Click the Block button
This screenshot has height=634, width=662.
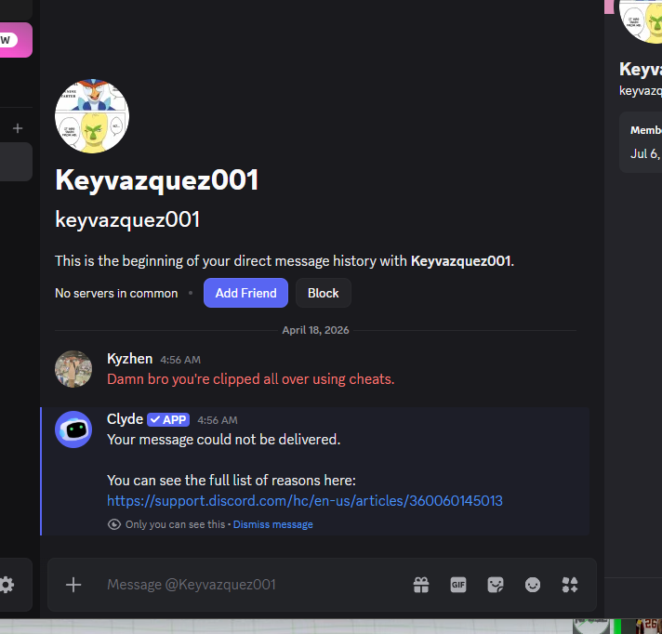tap(323, 293)
